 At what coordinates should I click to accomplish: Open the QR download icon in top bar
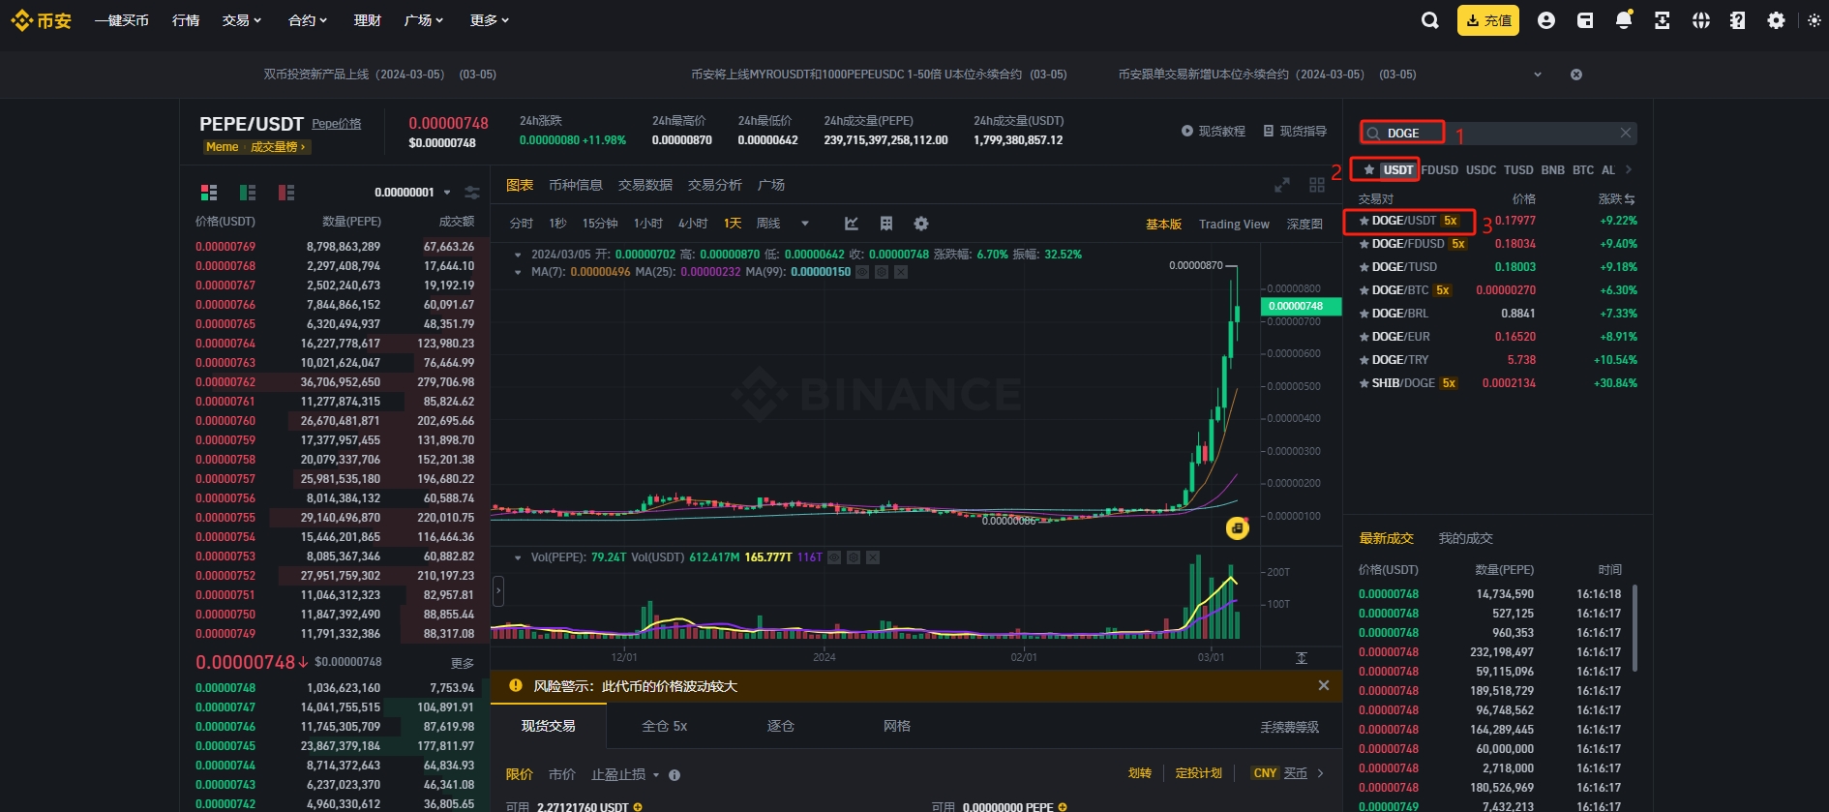click(1663, 20)
